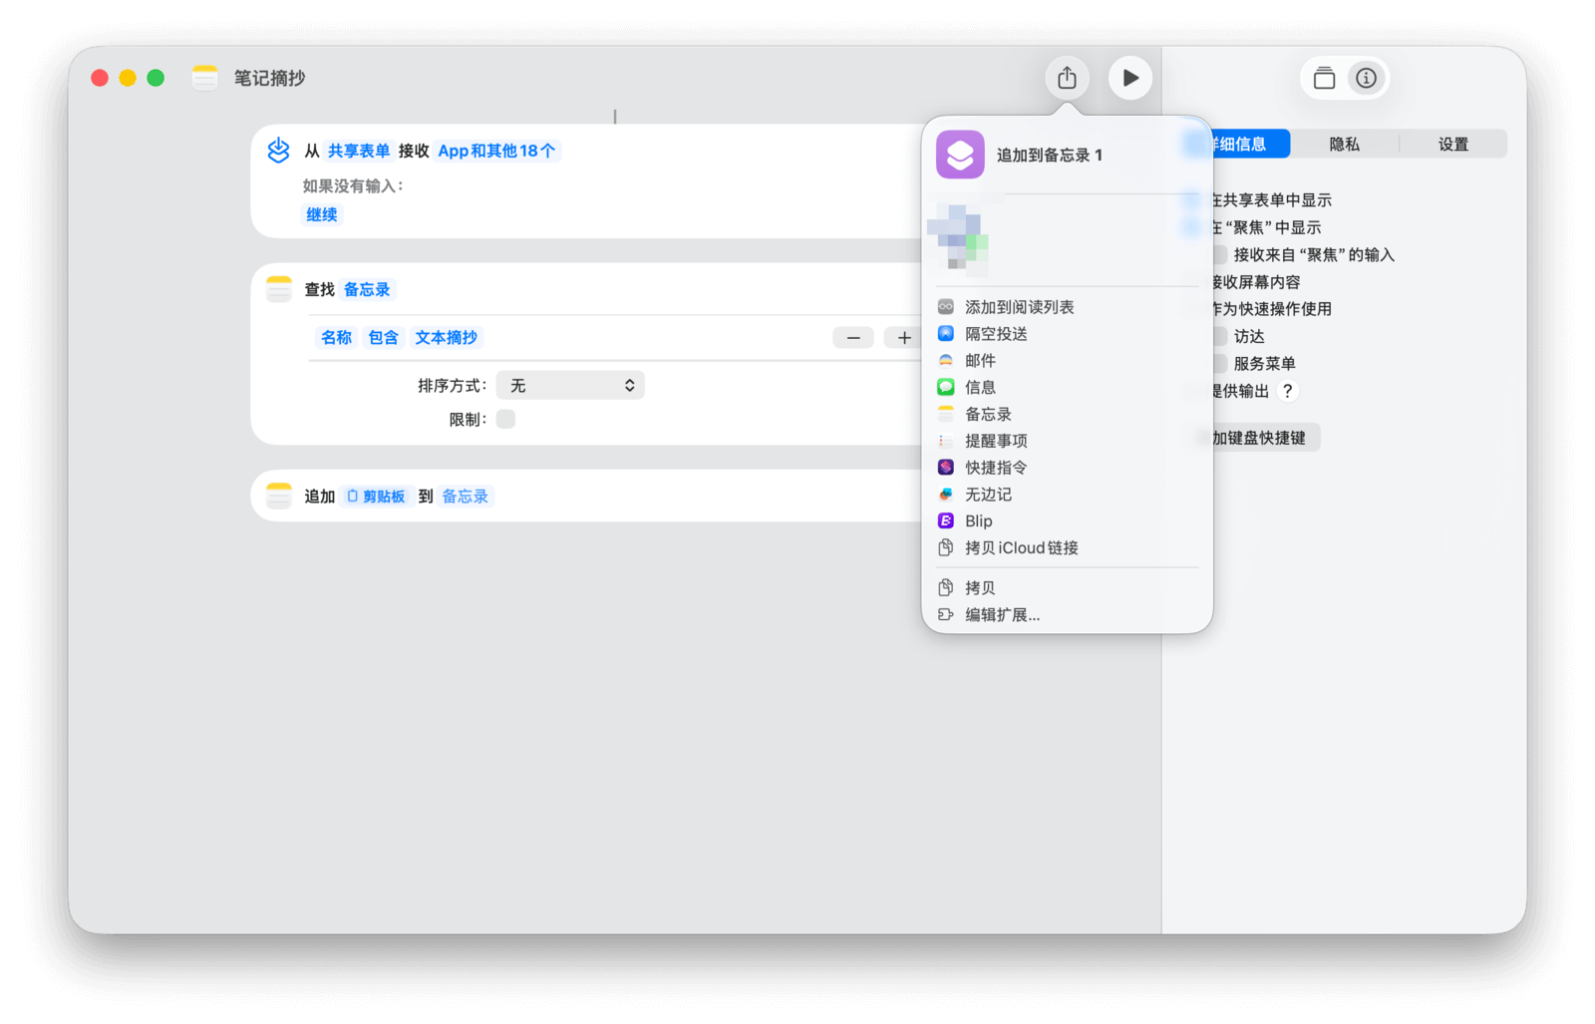Click the share icon in the toolbar
This screenshot has width=1595, height=1024.
click(1067, 78)
